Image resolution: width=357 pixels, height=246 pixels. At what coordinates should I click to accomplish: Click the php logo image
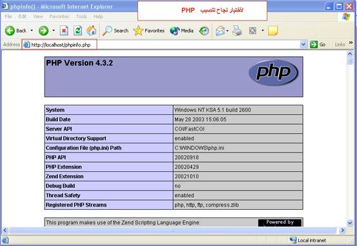tap(274, 72)
